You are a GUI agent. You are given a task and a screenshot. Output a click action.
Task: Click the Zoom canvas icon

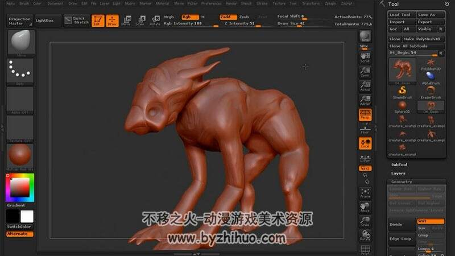[x=365, y=72]
